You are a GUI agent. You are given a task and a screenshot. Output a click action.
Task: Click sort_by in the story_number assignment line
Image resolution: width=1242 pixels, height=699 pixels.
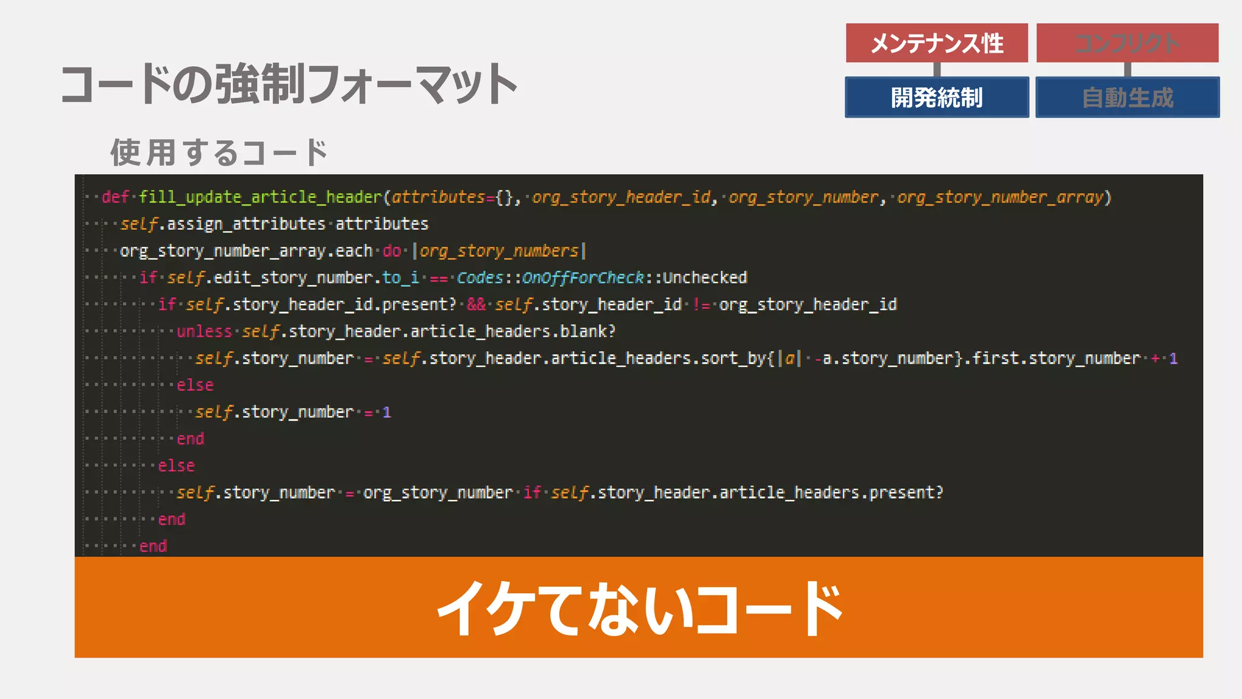pos(734,359)
